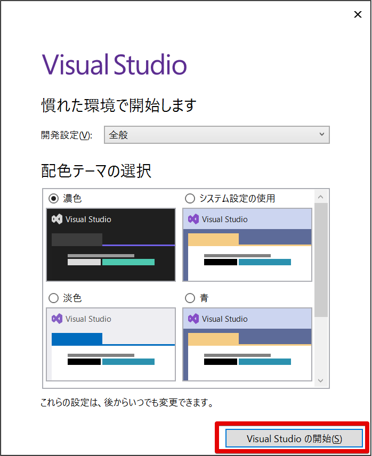Select the 濃色 dark theme radio button
The height and width of the screenshot is (456, 372).
click(53, 199)
